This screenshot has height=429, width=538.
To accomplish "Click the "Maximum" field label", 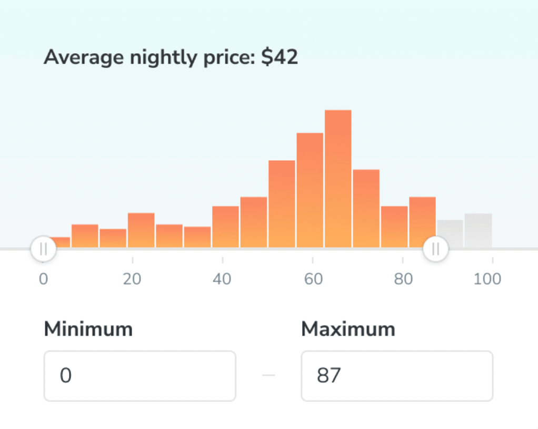I will [348, 329].
